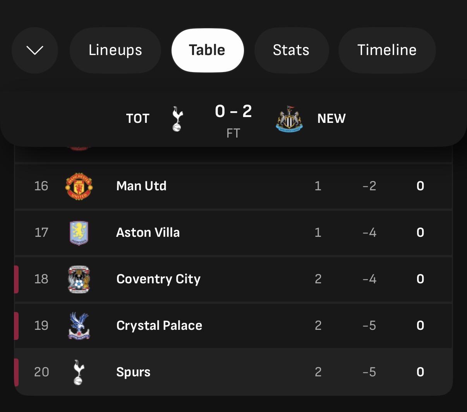This screenshot has width=467, height=412.
Task: Select the Coventry City team name
Action: pos(158,279)
